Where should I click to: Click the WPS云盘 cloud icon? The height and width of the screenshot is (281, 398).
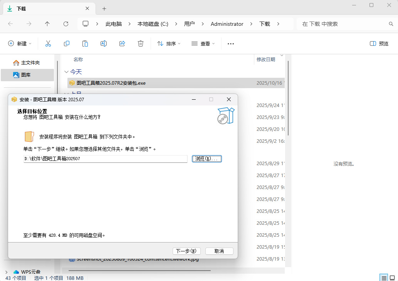tap(16, 272)
